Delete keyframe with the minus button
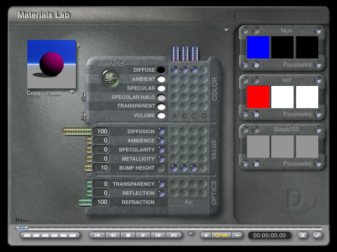 [237, 235]
